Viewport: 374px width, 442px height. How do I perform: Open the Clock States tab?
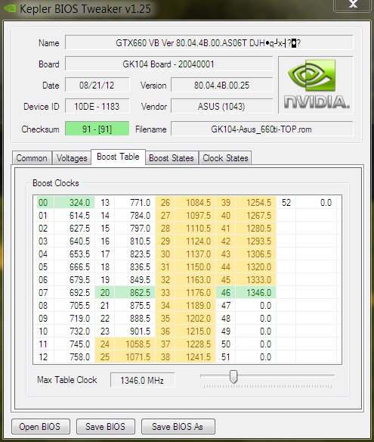(x=225, y=158)
